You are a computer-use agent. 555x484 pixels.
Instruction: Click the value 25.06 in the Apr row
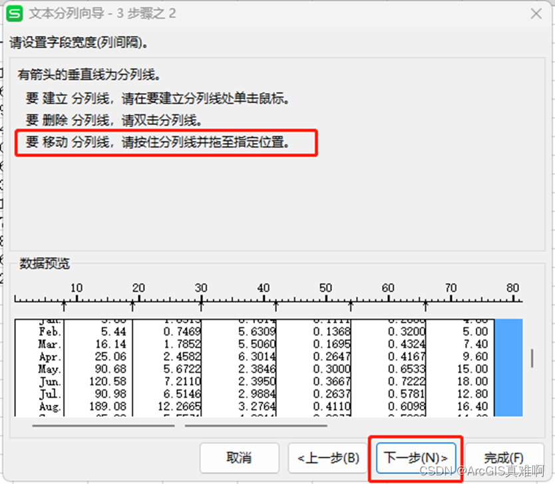tap(110, 357)
